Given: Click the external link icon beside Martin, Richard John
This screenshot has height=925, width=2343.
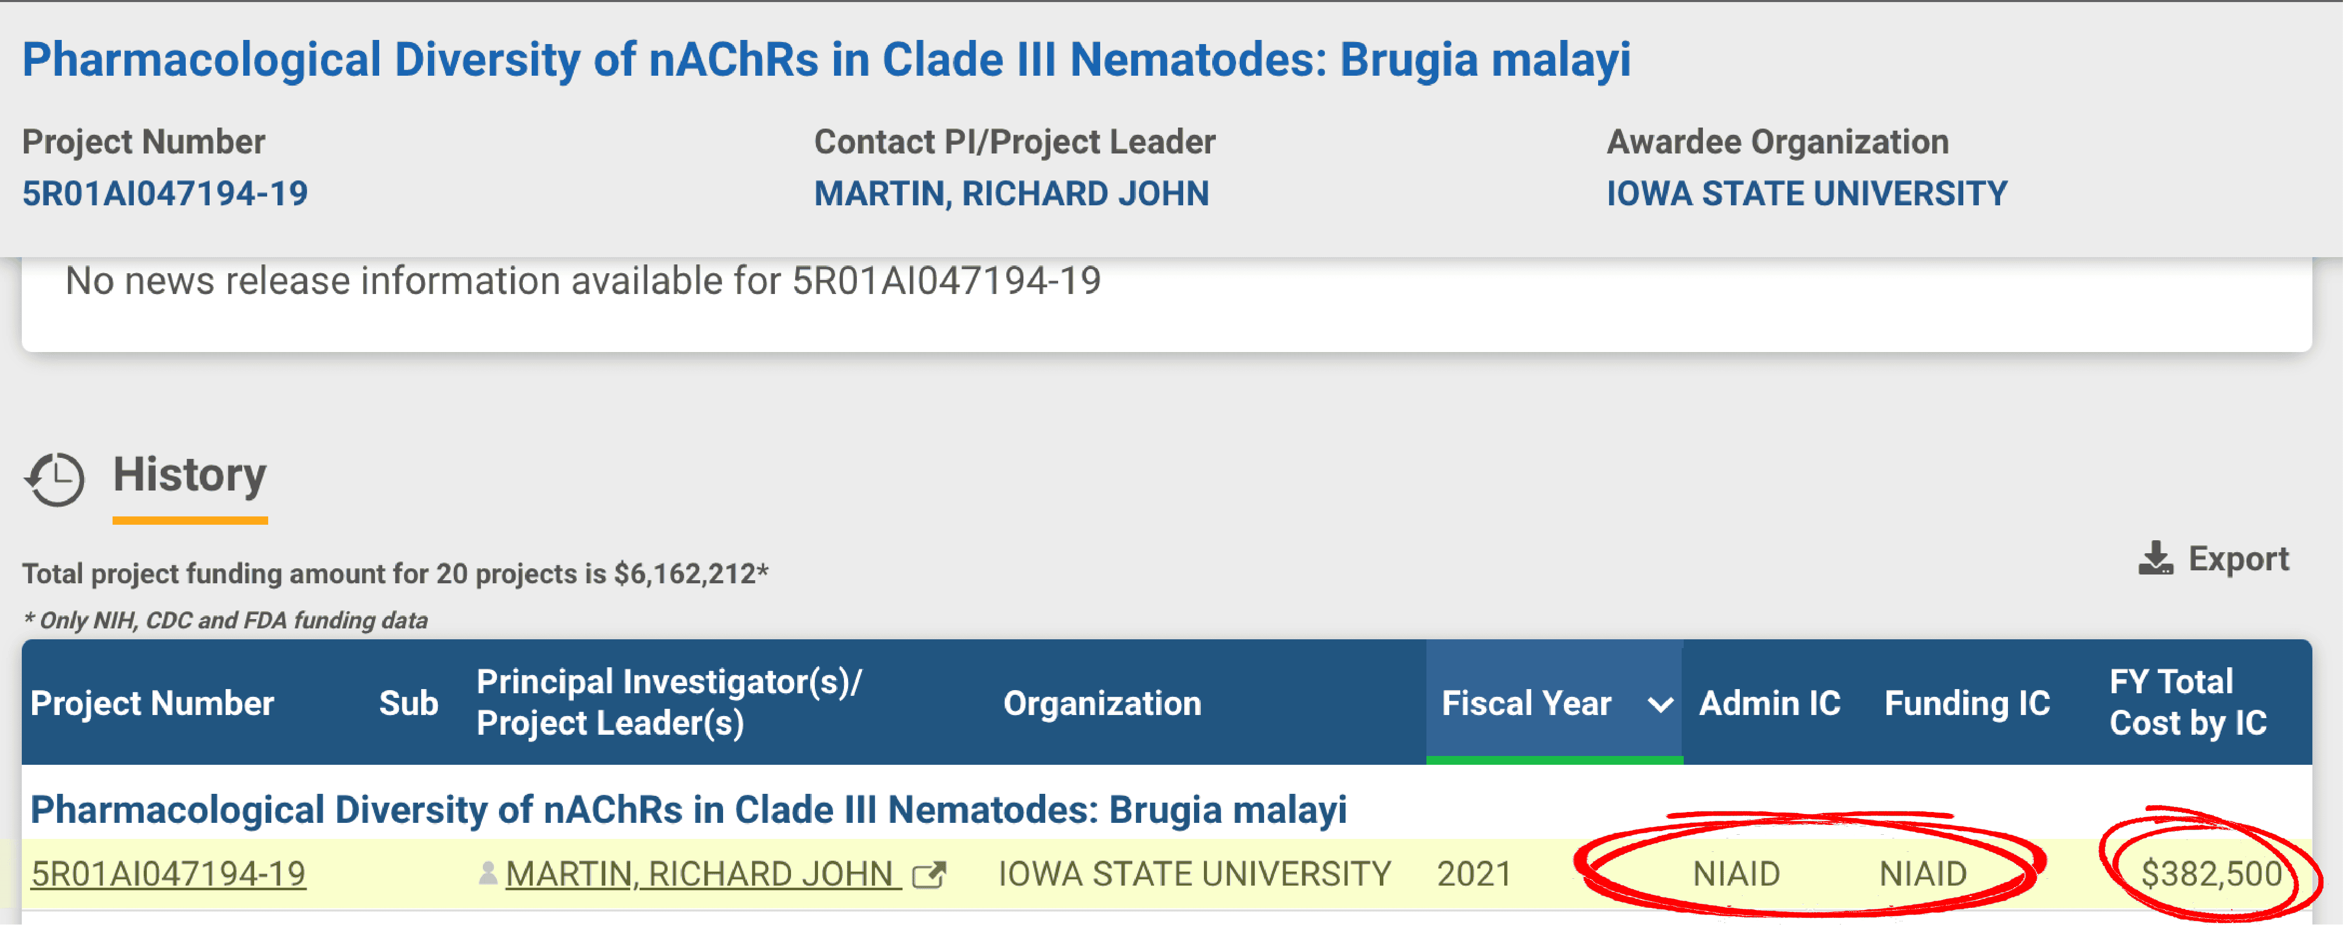Looking at the screenshot, I should (x=928, y=875).
